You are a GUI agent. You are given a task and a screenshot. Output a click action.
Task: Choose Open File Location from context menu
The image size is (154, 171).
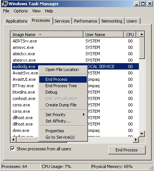(x=63, y=70)
